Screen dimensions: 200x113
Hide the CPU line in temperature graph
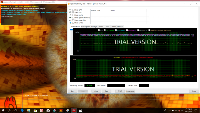(x=99, y=30)
